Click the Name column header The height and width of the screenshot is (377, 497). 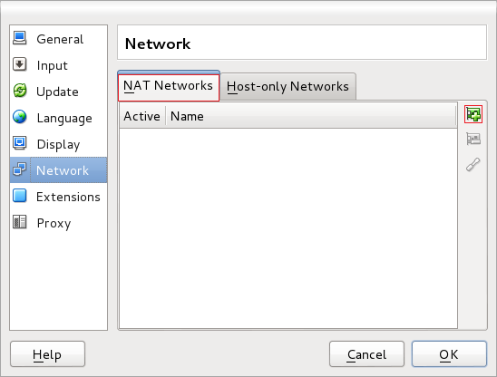click(311, 116)
